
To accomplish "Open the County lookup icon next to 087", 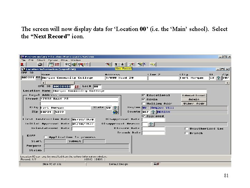I will pos(153,112).
